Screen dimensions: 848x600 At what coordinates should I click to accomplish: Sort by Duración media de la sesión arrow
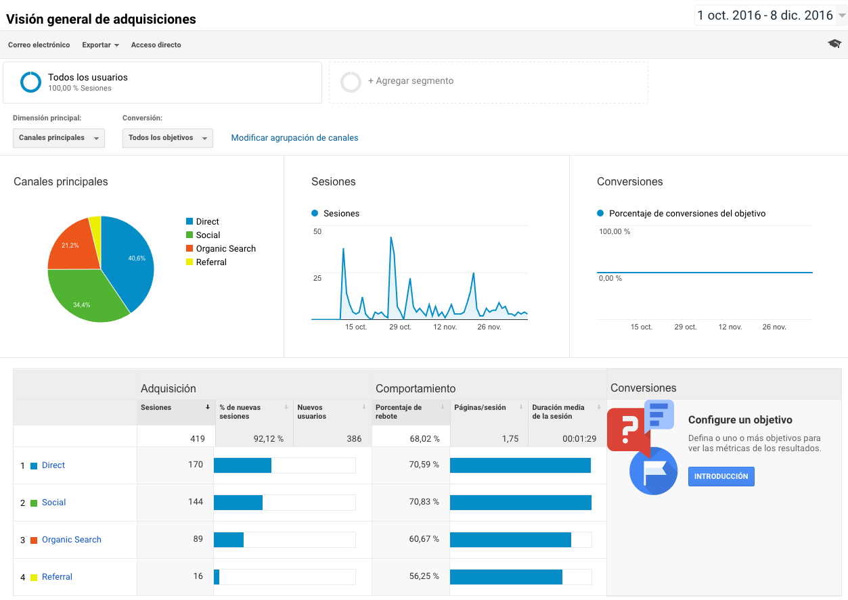point(599,407)
